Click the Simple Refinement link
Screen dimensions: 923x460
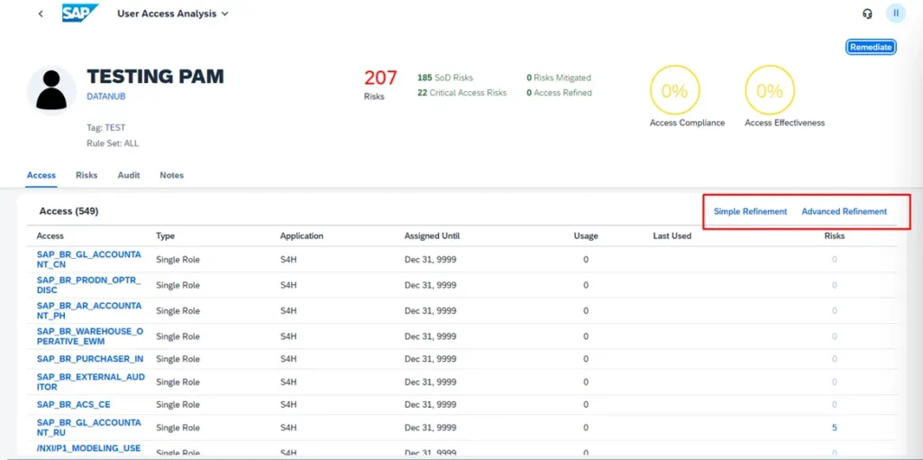point(750,211)
